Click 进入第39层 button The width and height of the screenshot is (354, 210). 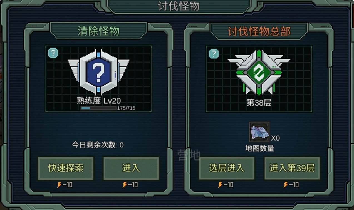click(292, 168)
